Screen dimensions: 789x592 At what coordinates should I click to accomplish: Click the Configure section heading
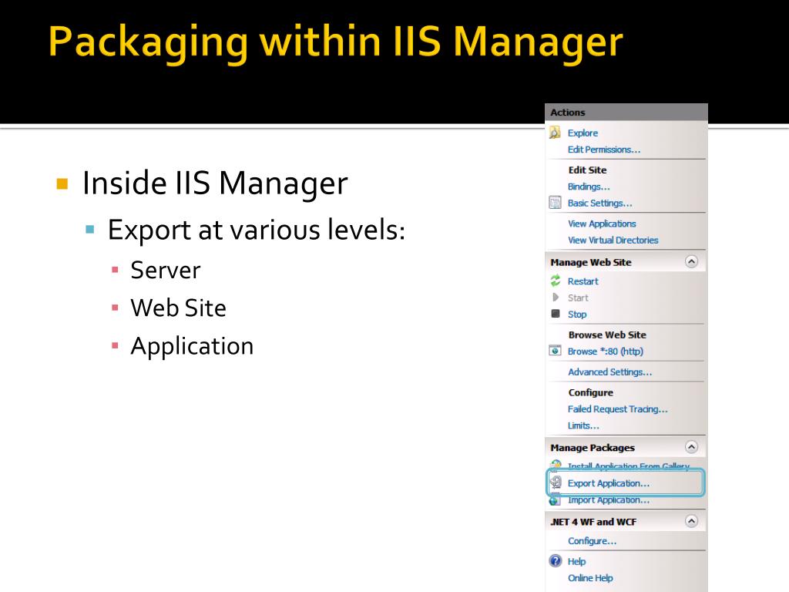(591, 392)
